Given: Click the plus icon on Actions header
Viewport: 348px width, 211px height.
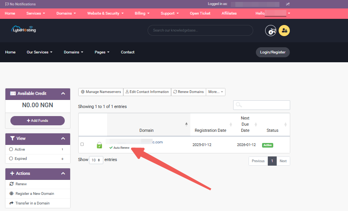Looking at the screenshot, I should tap(12, 173).
